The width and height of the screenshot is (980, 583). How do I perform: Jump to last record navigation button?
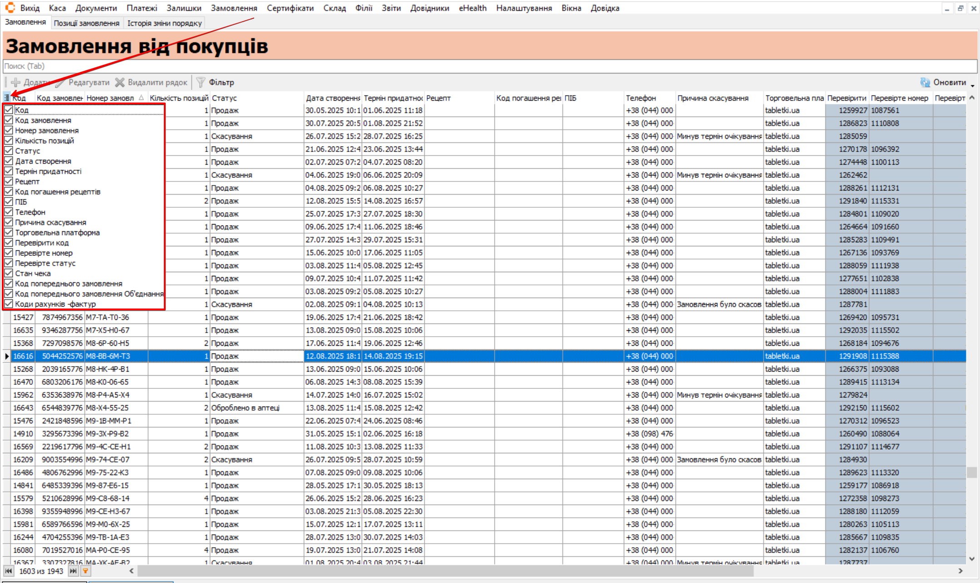pos(73,571)
